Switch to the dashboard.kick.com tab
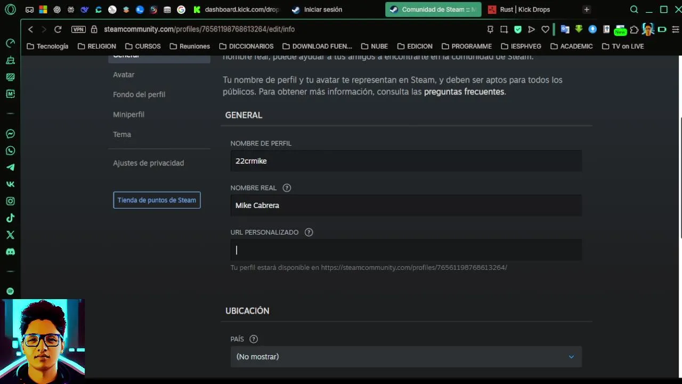The width and height of the screenshot is (682, 384). 236,10
